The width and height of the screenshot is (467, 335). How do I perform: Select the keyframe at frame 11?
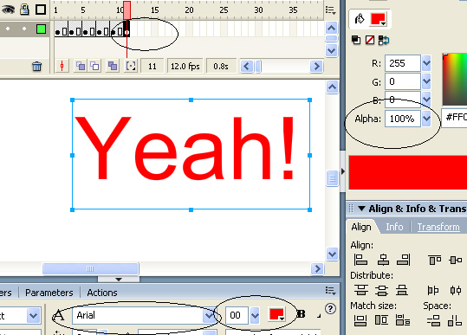click(126, 29)
